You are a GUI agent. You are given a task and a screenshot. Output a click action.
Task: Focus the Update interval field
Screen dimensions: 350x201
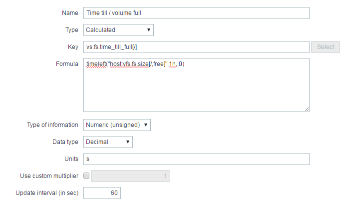[x=102, y=193]
